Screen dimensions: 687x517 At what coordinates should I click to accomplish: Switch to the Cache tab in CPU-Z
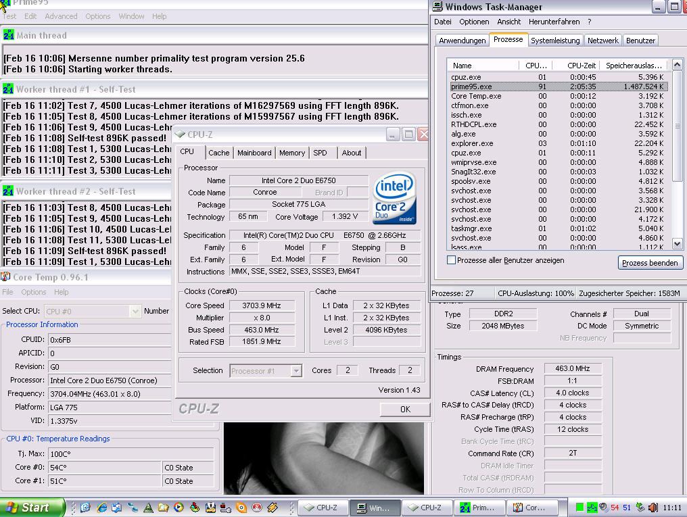pyautogui.click(x=218, y=153)
